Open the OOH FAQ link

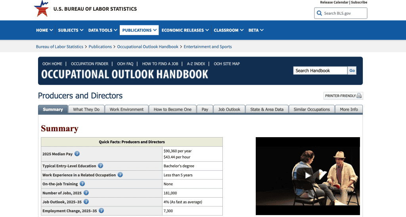pyautogui.click(x=125, y=64)
